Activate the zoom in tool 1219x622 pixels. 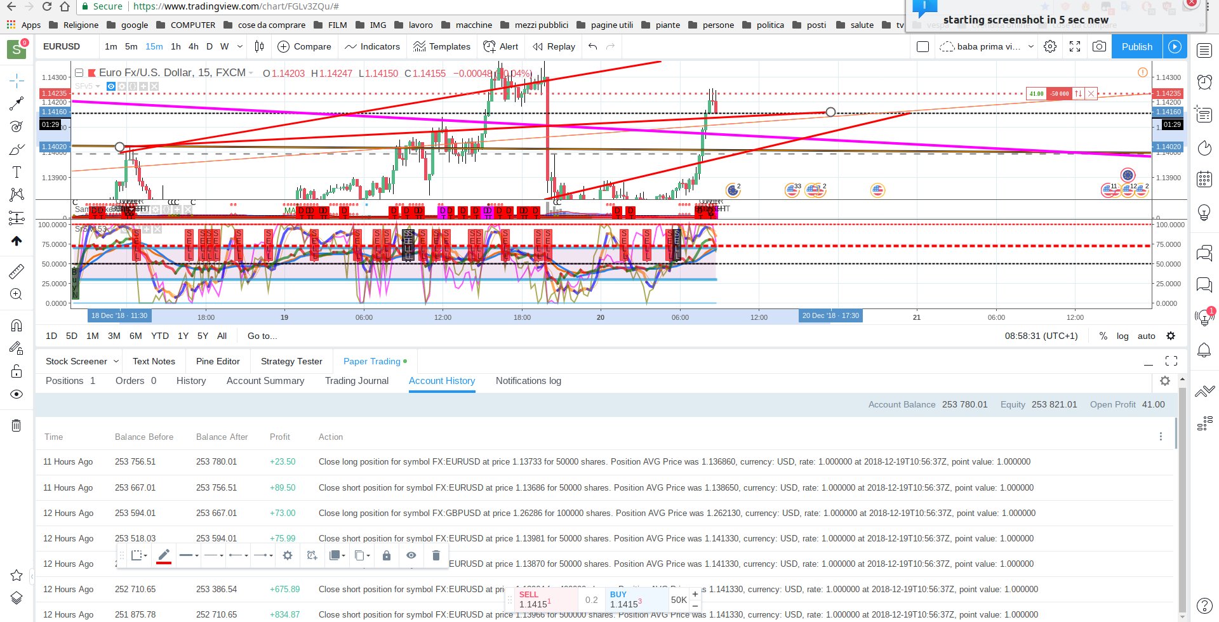[17, 294]
